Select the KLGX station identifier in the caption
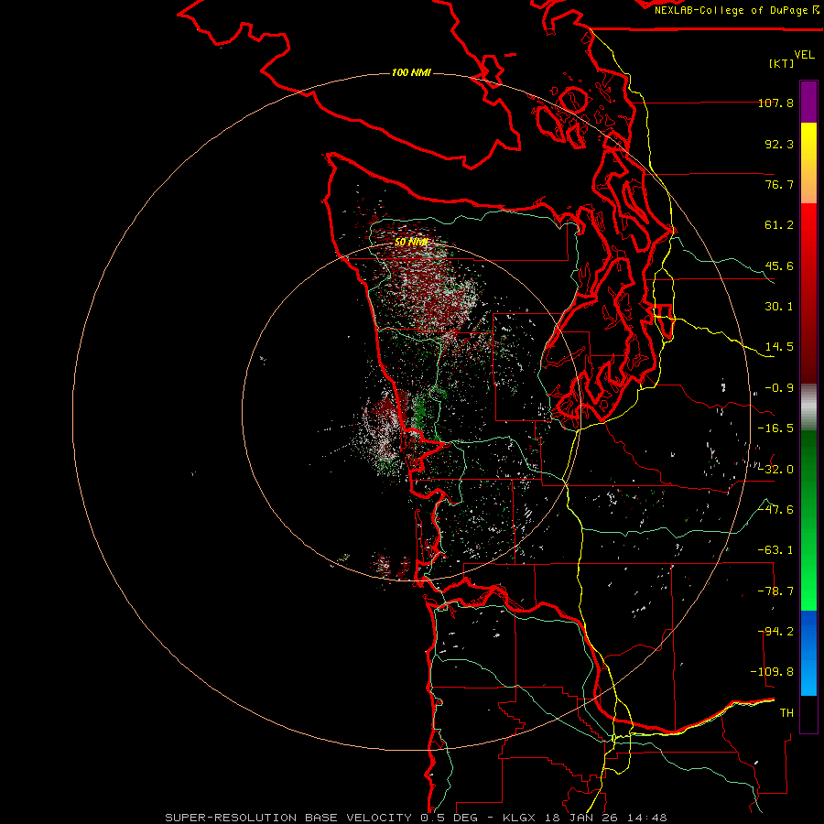The width and height of the screenshot is (824, 824). (520, 818)
